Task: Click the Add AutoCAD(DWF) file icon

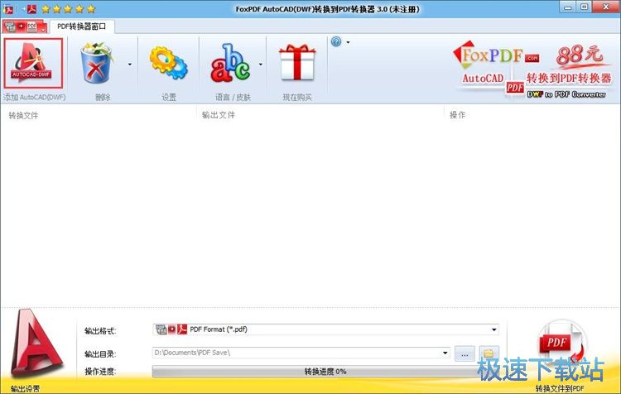Action: pos(33,63)
